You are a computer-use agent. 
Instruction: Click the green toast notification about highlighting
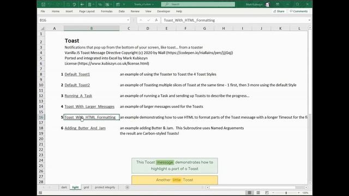click(174, 166)
